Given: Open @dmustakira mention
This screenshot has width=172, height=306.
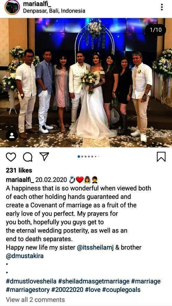Looking at the screenshot, I should point(25,256).
